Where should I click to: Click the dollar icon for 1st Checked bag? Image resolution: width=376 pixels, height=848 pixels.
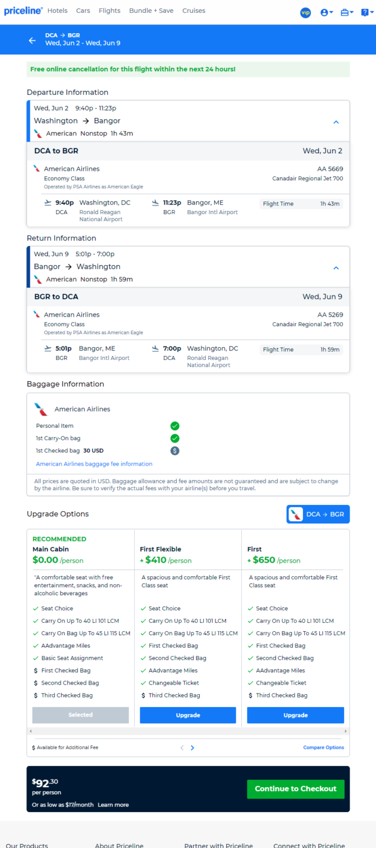[175, 450]
